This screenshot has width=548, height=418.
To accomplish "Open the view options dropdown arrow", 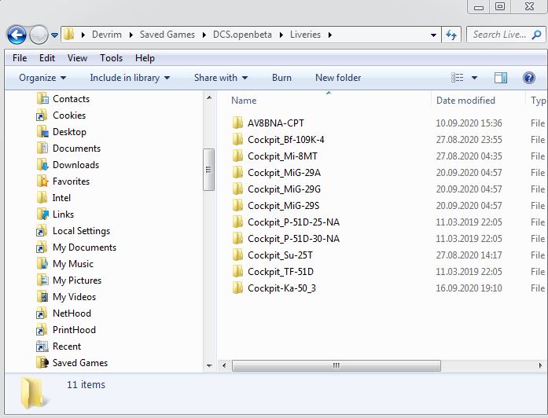I will pyautogui.click(x=474, y=78).
